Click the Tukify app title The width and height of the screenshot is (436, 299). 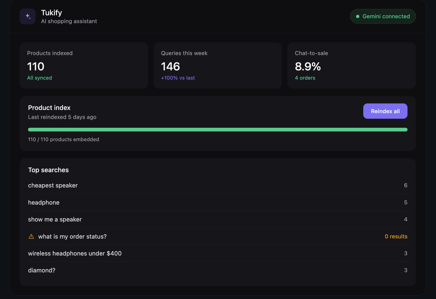coord(52,13)
